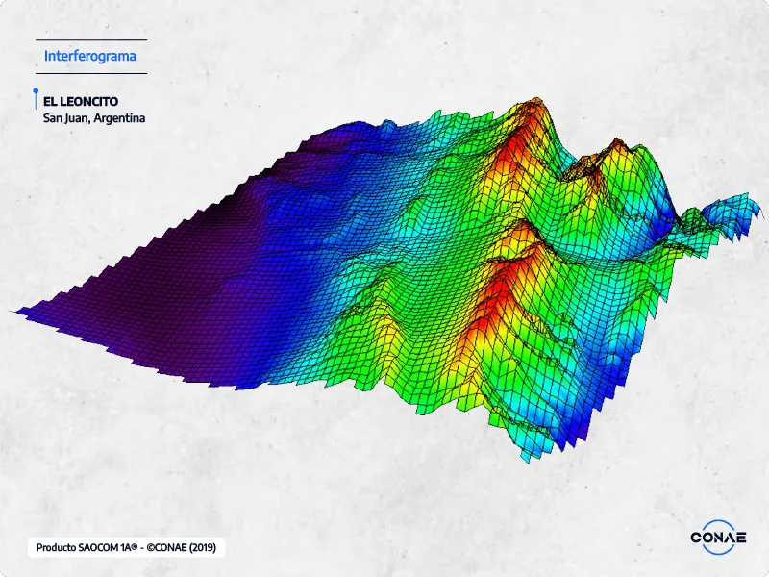
Task: Click the horizontal line below Interferograma
Action: (90, 73)
